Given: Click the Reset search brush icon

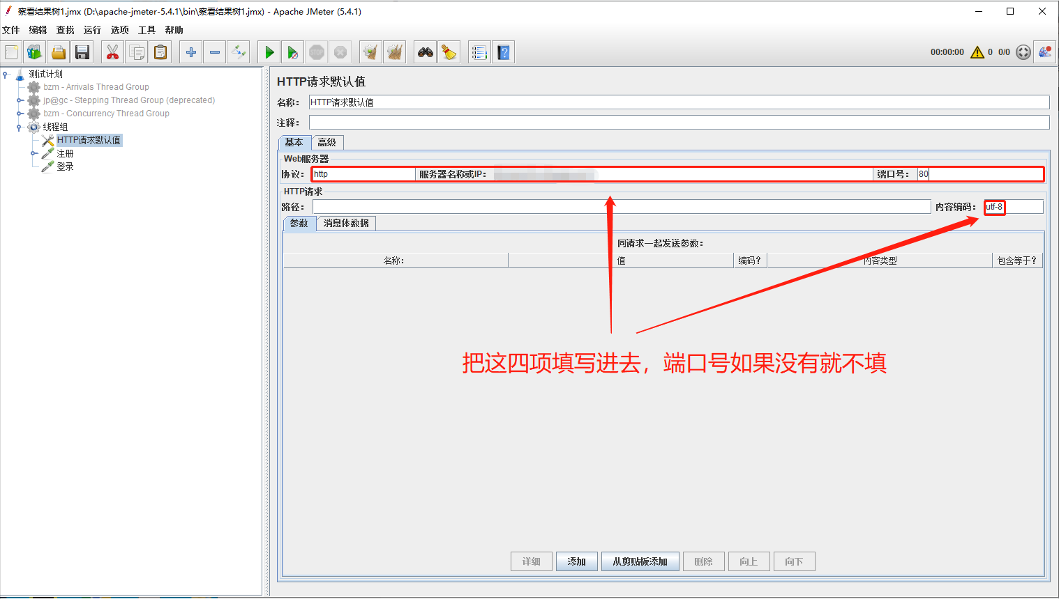Looking at the screenshot, I should [x=449, y=52].
